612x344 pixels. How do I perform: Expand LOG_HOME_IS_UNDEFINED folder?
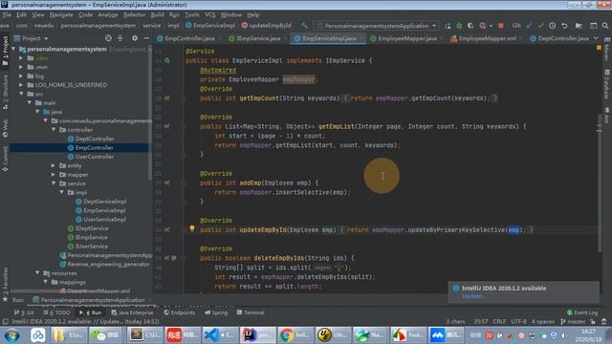(21, 85)
